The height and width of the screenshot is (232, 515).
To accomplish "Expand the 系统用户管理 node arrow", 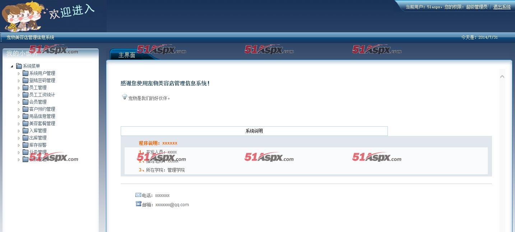I will (x=19, y=74).
